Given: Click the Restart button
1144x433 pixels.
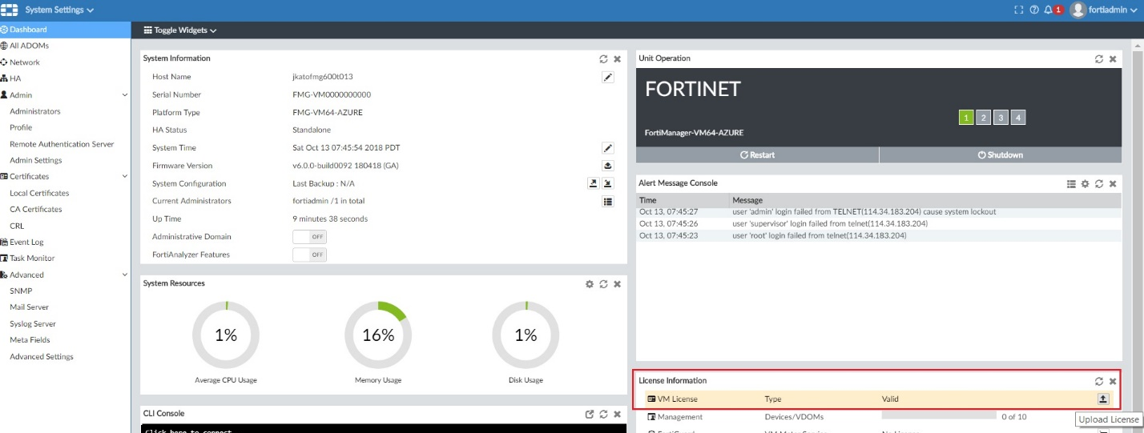Looking at the screenshot, I should (757, 155).
